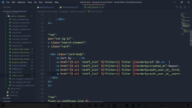Open product_create.html file
Viewport: 192px width, 108px height.
(x=21, y=56)
